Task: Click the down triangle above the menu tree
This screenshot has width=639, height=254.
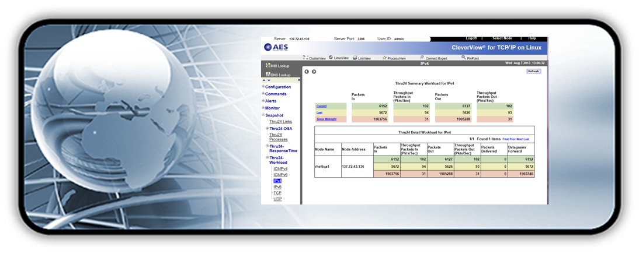Action: pos(269,80)
